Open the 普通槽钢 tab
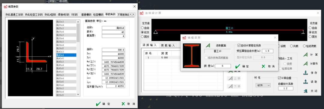Image resolution: width=324 pixels, height=109 pixels. (x=86, y=15)
